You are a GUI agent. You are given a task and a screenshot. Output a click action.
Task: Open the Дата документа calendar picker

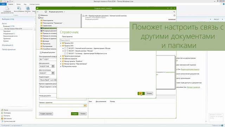53,66
